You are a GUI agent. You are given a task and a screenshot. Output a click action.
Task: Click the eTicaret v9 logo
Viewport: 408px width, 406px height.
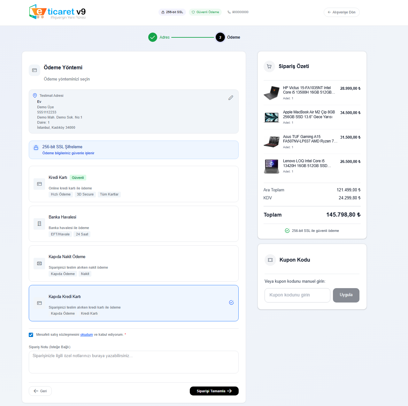point(58,12)
